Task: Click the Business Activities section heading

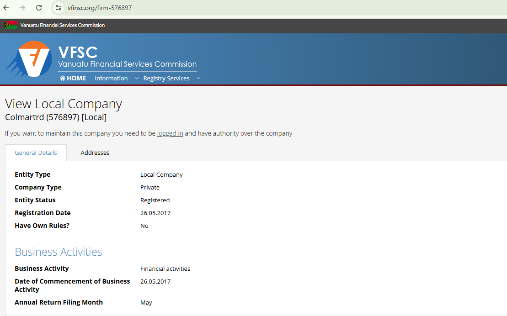Action: coord(59,252)
